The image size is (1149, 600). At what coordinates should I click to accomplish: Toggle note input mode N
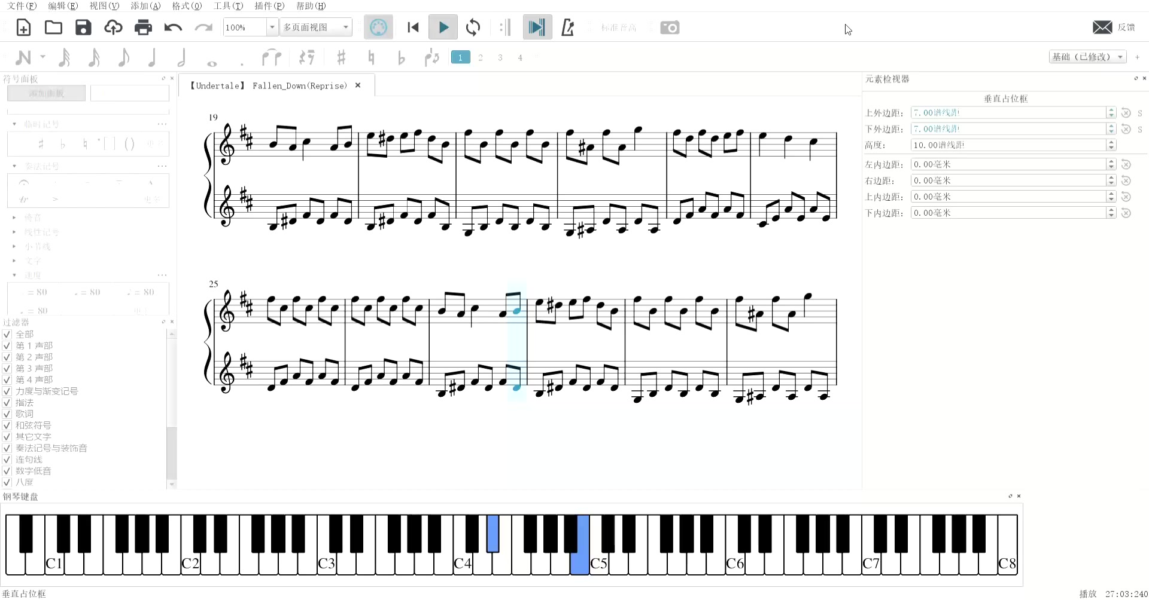click(23, 57)
